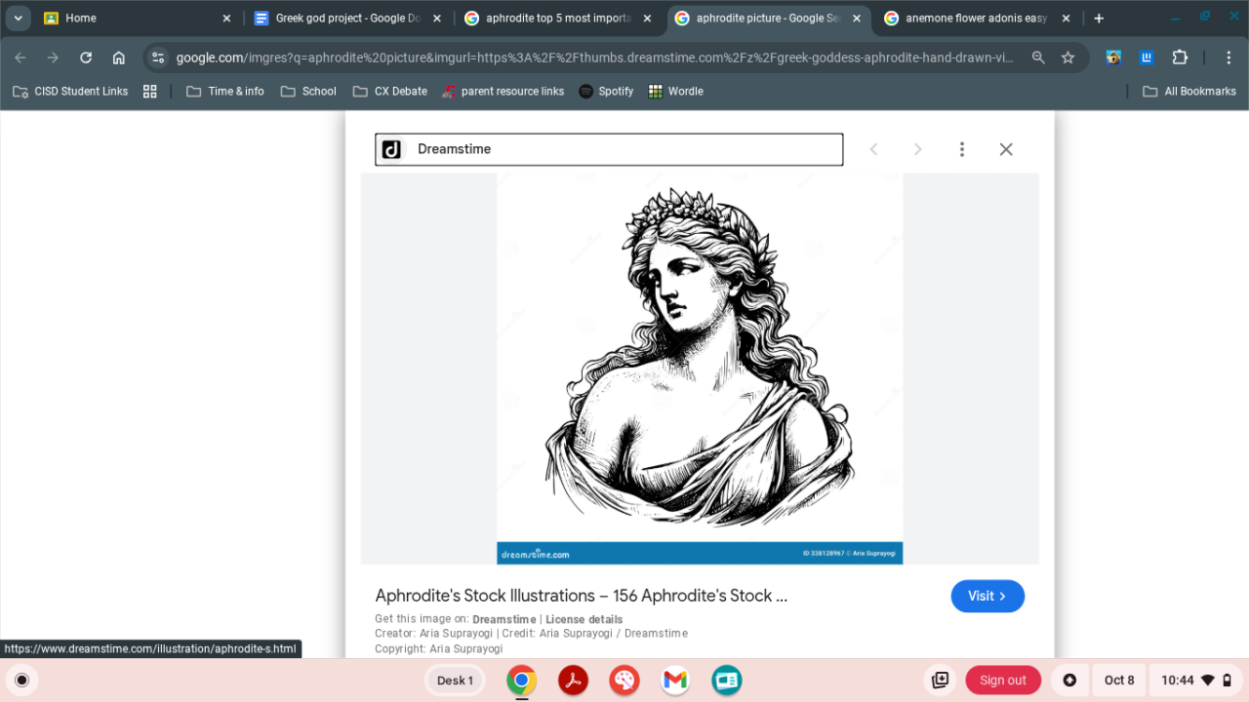Go forward in browser history
The height and width of the screenshot is (702, 1249).
53,58
